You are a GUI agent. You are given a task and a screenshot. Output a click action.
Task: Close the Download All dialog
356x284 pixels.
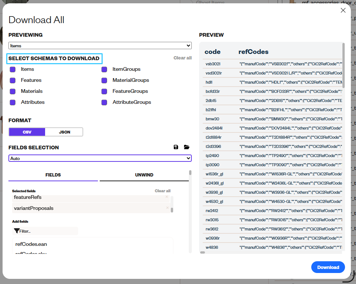tap(343, 10)
